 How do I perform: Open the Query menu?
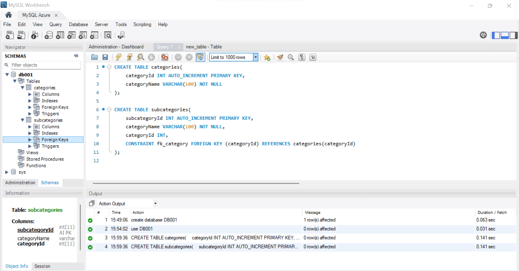[x=55, y=24]
